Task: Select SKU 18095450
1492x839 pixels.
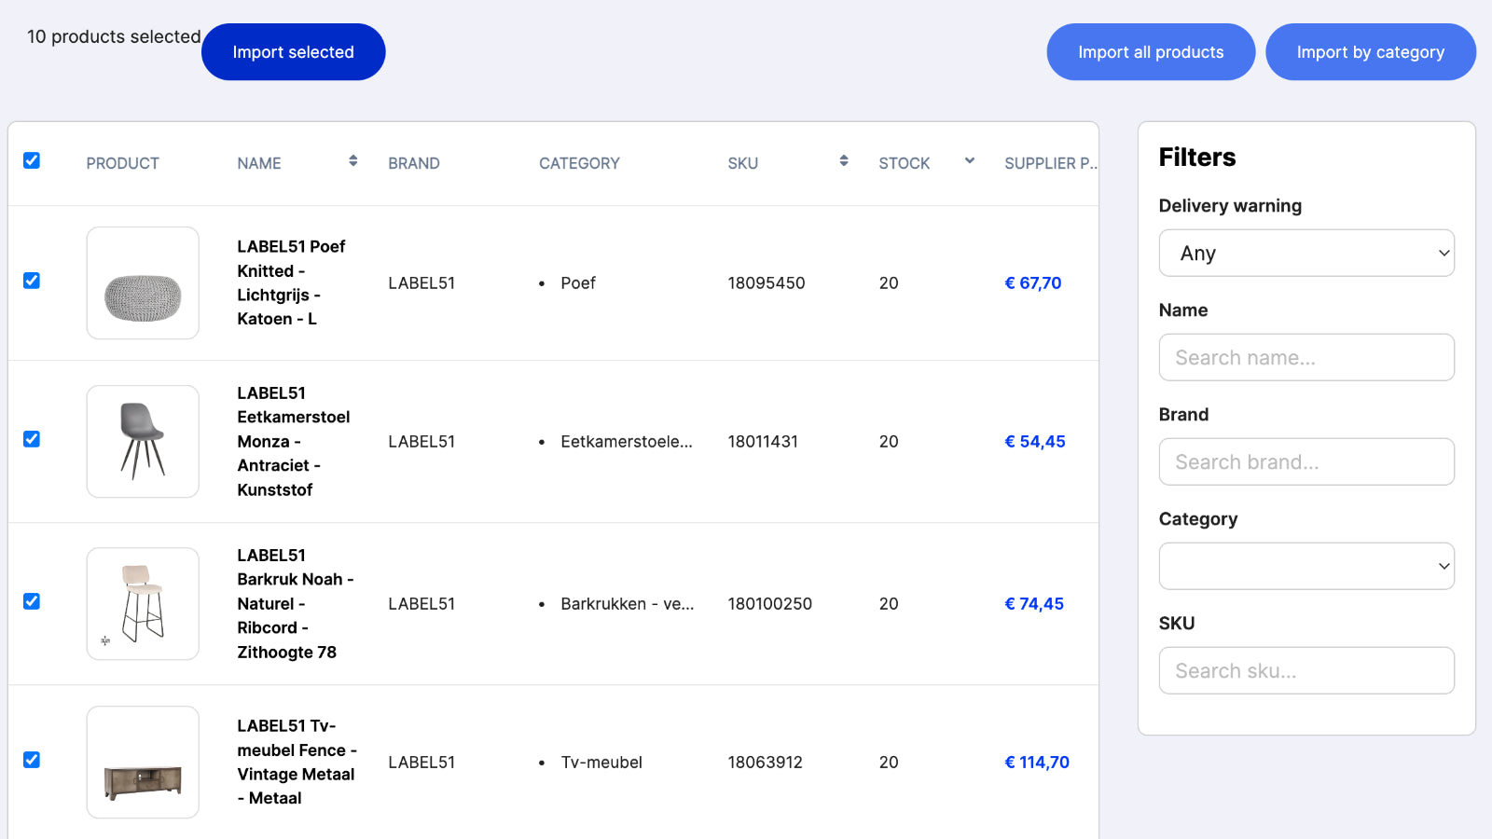Action: [767, 283]
